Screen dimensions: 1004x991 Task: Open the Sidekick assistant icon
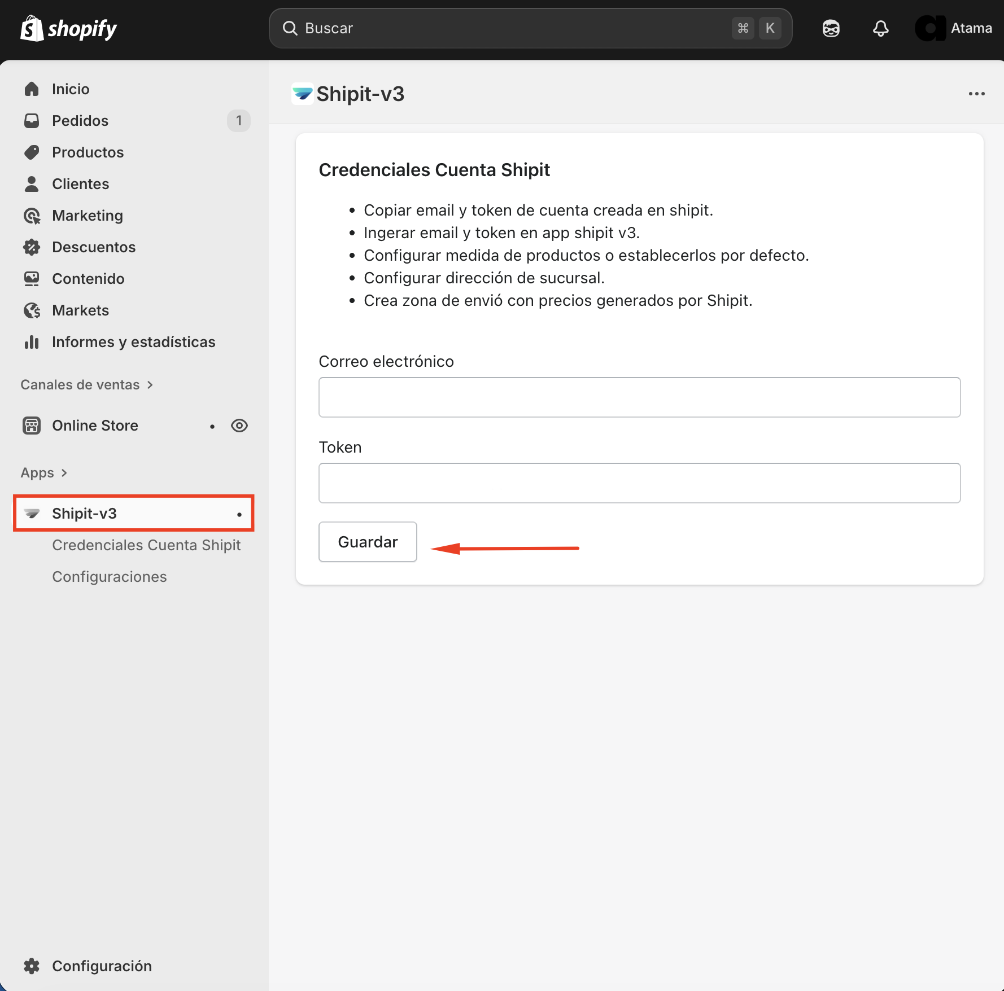[x=831, y=28]
